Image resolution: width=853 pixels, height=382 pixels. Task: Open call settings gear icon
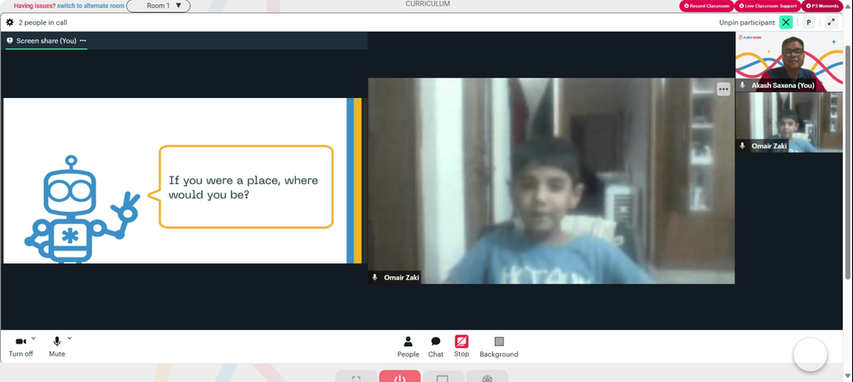(x=9, y=22)
